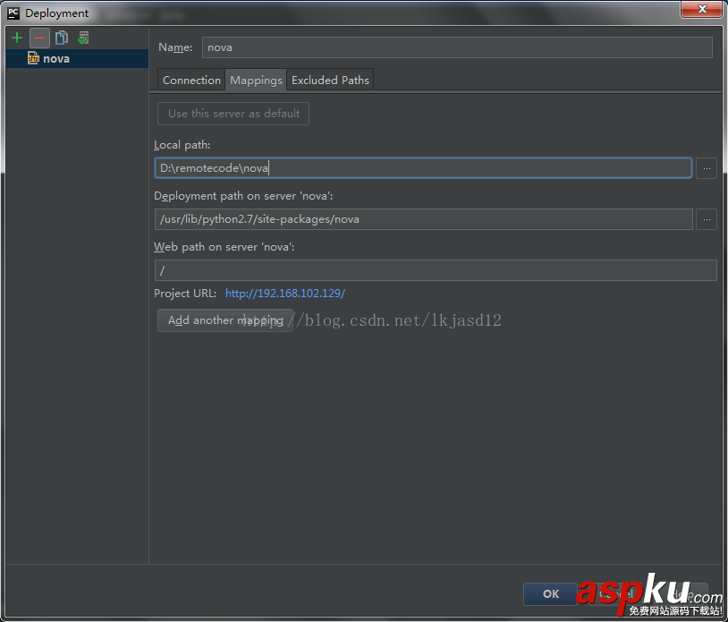The height and width of the screenshot is (622, 728).
Task: Select the deployment path text field
Action: coord(420,219)
